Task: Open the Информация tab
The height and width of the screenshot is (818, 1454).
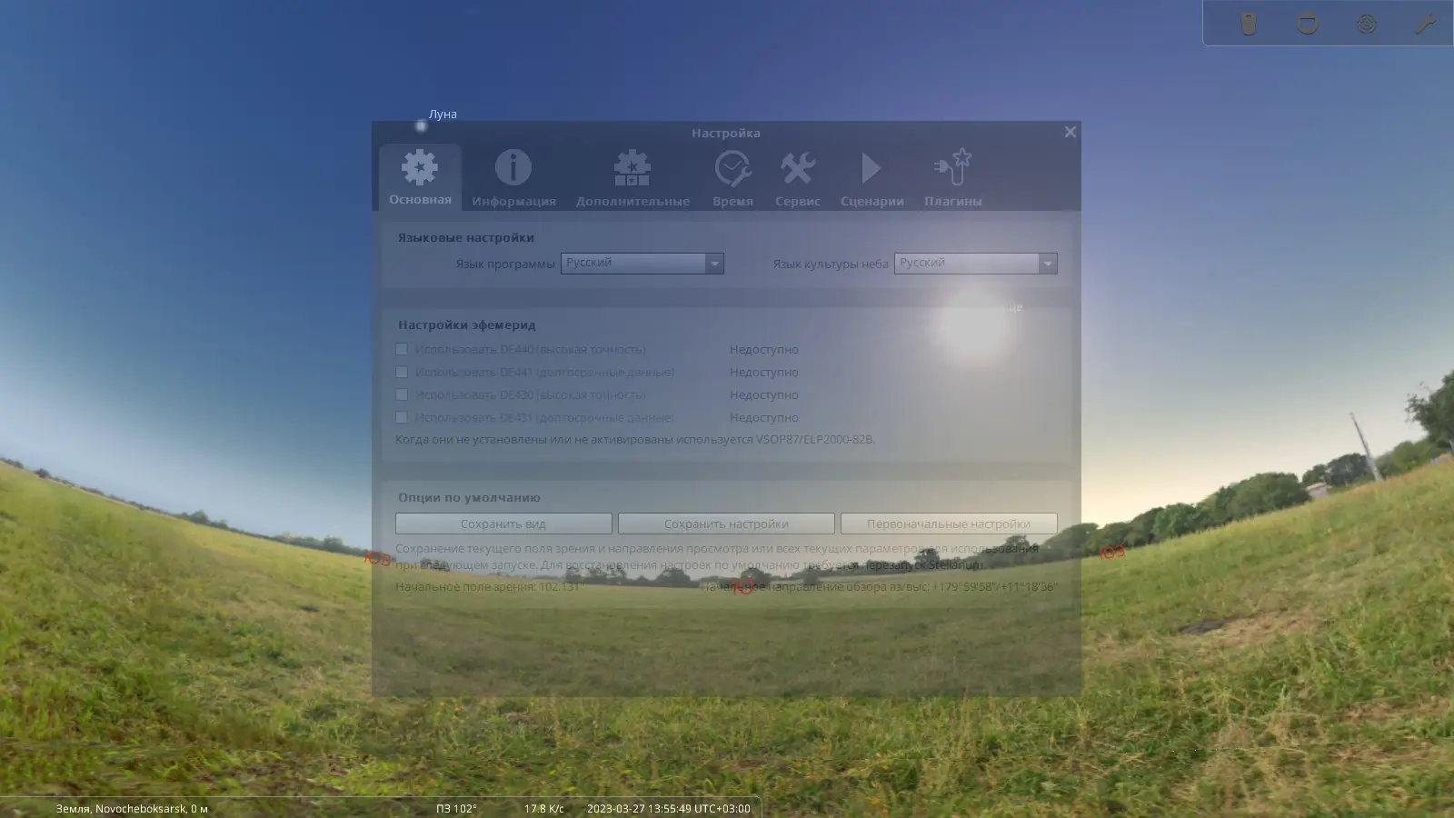Action: point(513,177)
